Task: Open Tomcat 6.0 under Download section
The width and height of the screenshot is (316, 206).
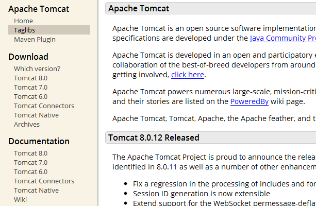Action: tap(30, 96)
